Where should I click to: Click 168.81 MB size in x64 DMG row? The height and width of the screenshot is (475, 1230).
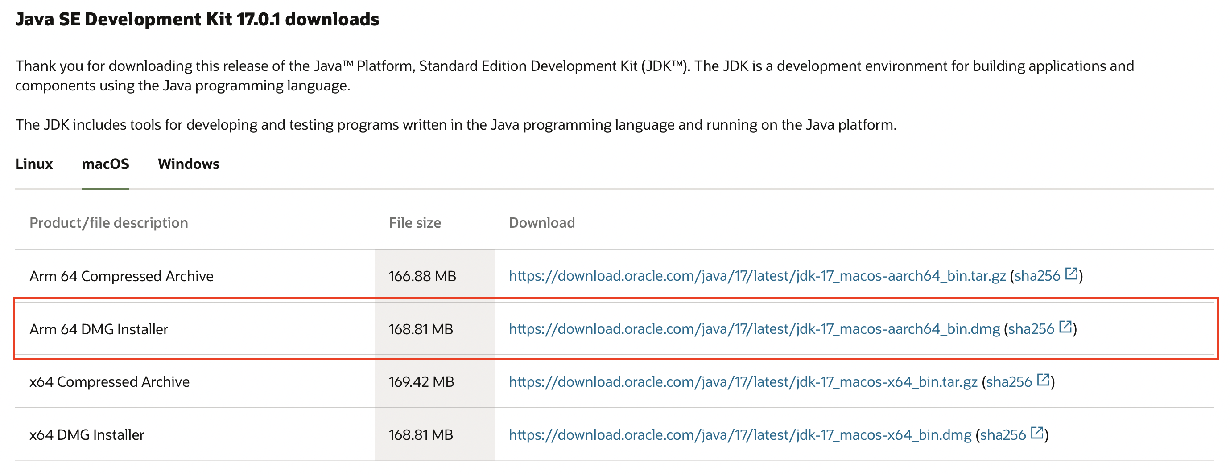click(421, 434)
